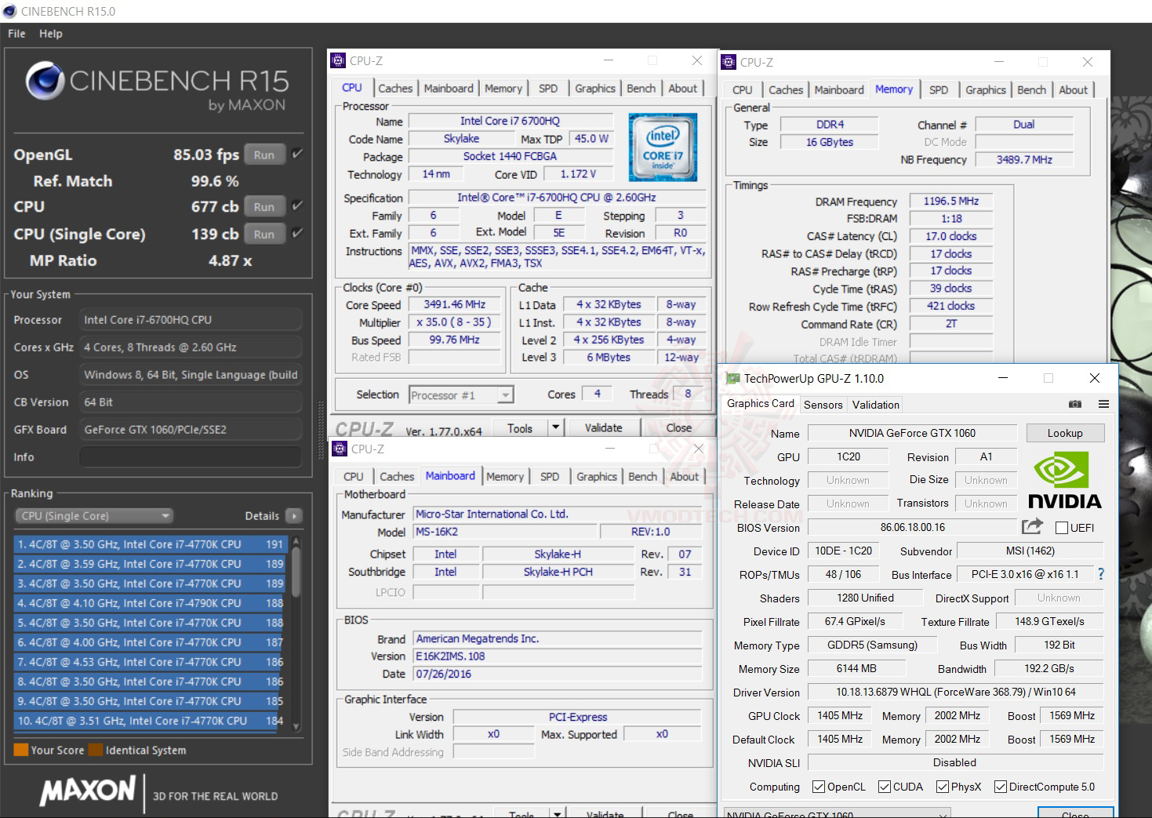
Task: Click the Driver Version field in GPU-Z
Action: point(955,693)
